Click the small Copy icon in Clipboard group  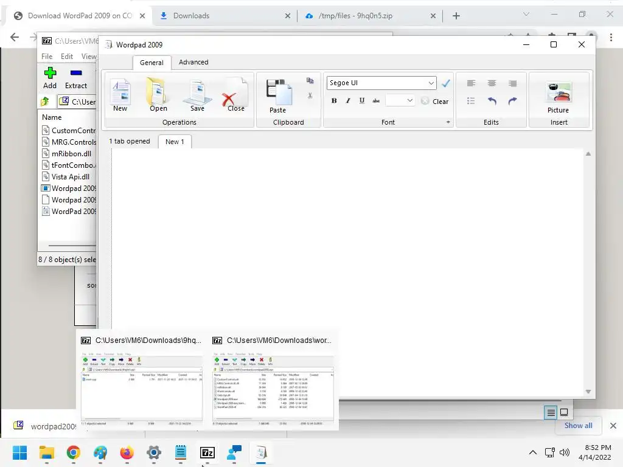click(310, 81)
